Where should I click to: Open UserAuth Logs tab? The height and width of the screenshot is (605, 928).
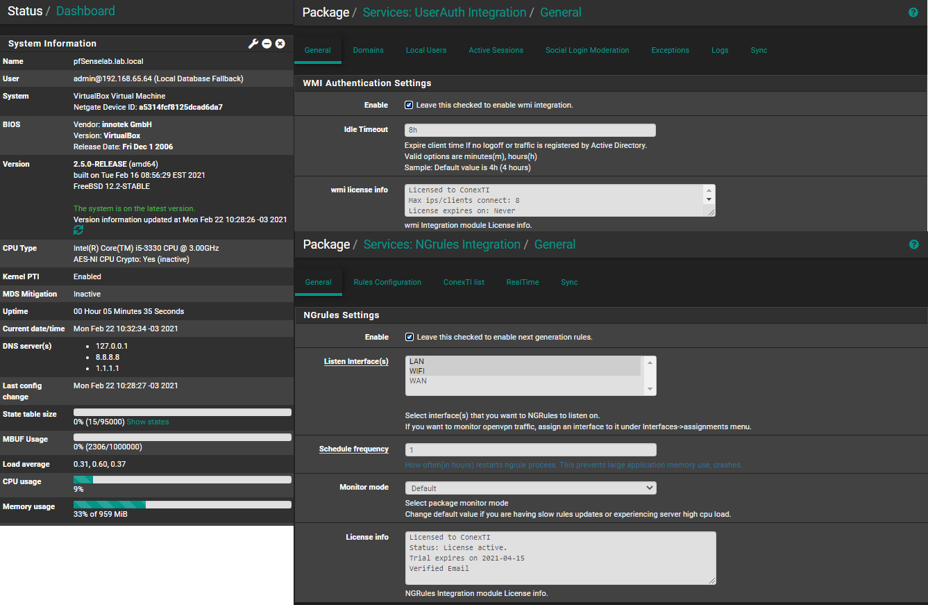click(720, 50)
